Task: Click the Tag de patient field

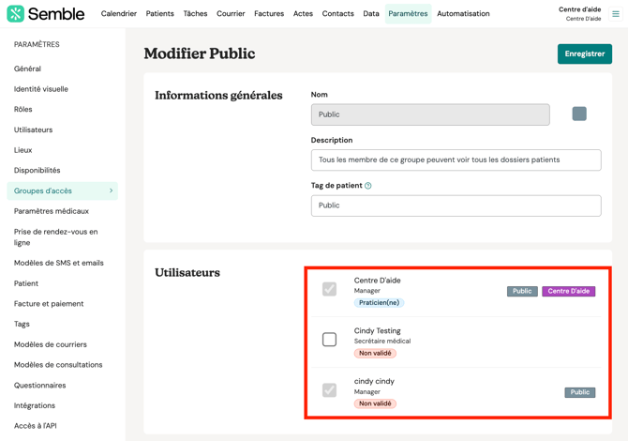Action: pyautogui.click(x=456, y=205)
